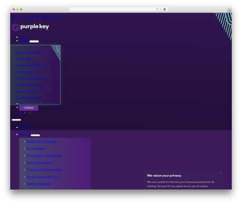Screen dimensions: 242x204
Task: Toggle the standalone white pill menu button below EN
Action: [16, 120]
